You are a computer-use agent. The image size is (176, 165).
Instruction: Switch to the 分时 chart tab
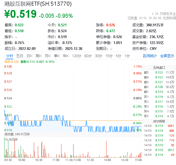pyautogui.click(x=9, y=56)
